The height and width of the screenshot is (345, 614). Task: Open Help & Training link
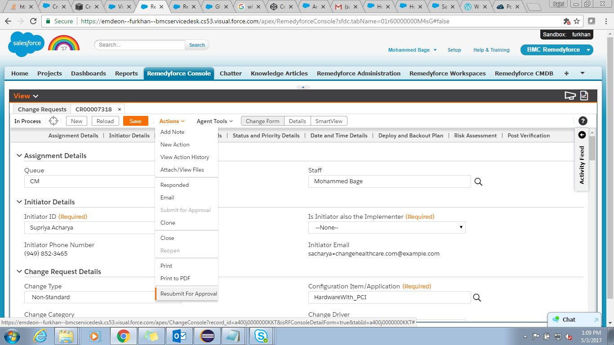[x=491, y=50]
